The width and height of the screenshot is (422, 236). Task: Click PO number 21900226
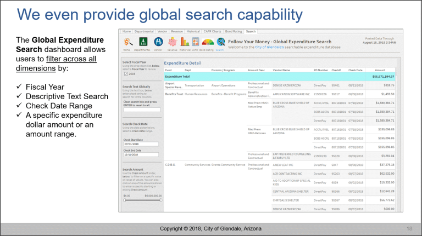[x=320, y=94]
